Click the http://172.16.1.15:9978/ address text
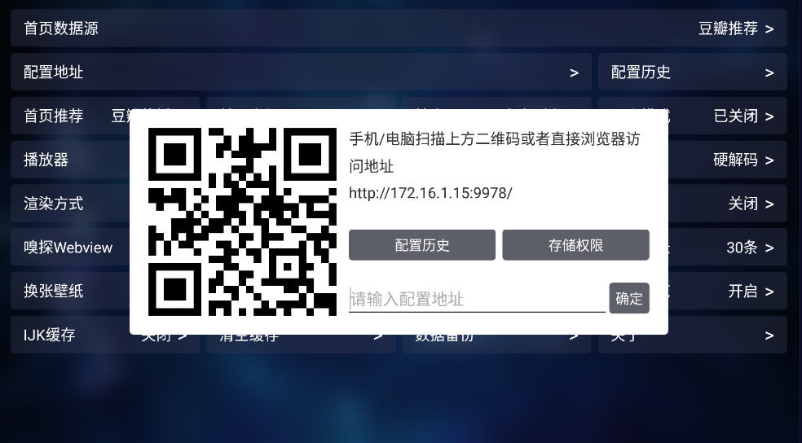 tap(430, 193)
